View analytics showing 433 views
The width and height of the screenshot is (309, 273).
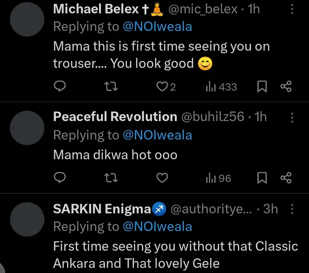point(222,87)
